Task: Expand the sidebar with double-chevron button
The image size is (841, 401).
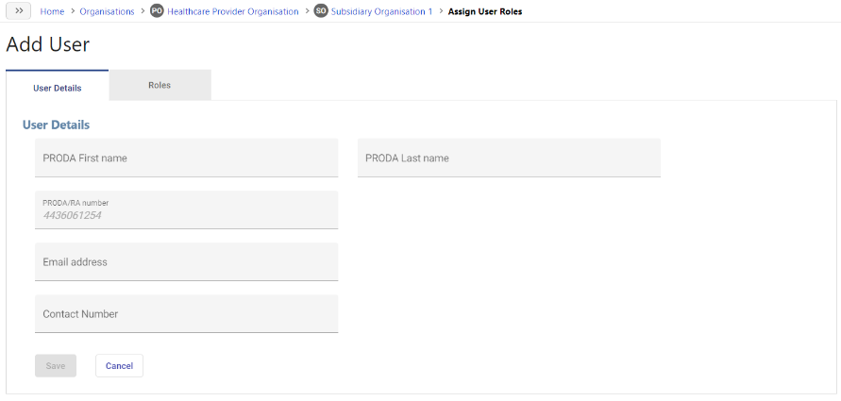Action: click(x=18, y=11)
